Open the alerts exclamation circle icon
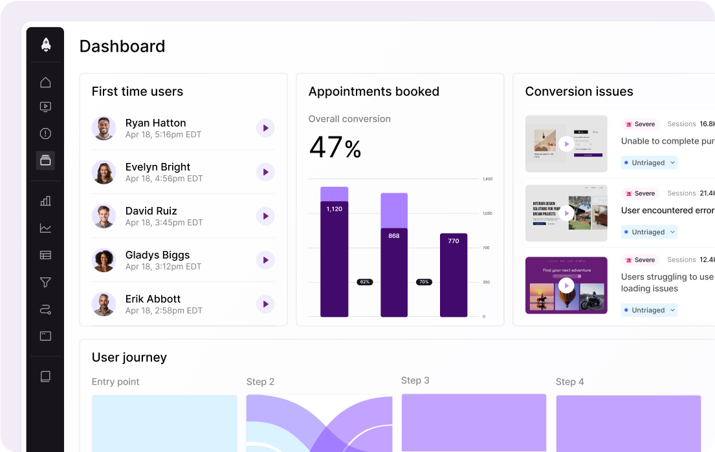 [45, 134]
